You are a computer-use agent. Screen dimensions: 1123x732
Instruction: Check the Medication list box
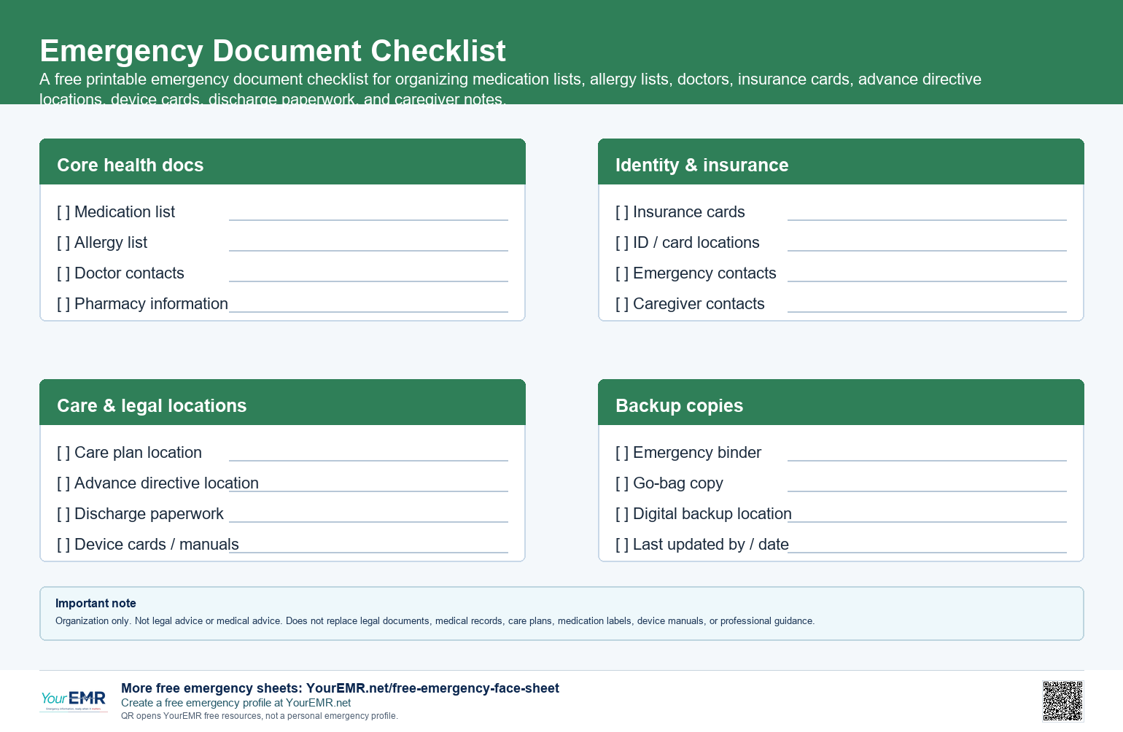click(63, 212)
